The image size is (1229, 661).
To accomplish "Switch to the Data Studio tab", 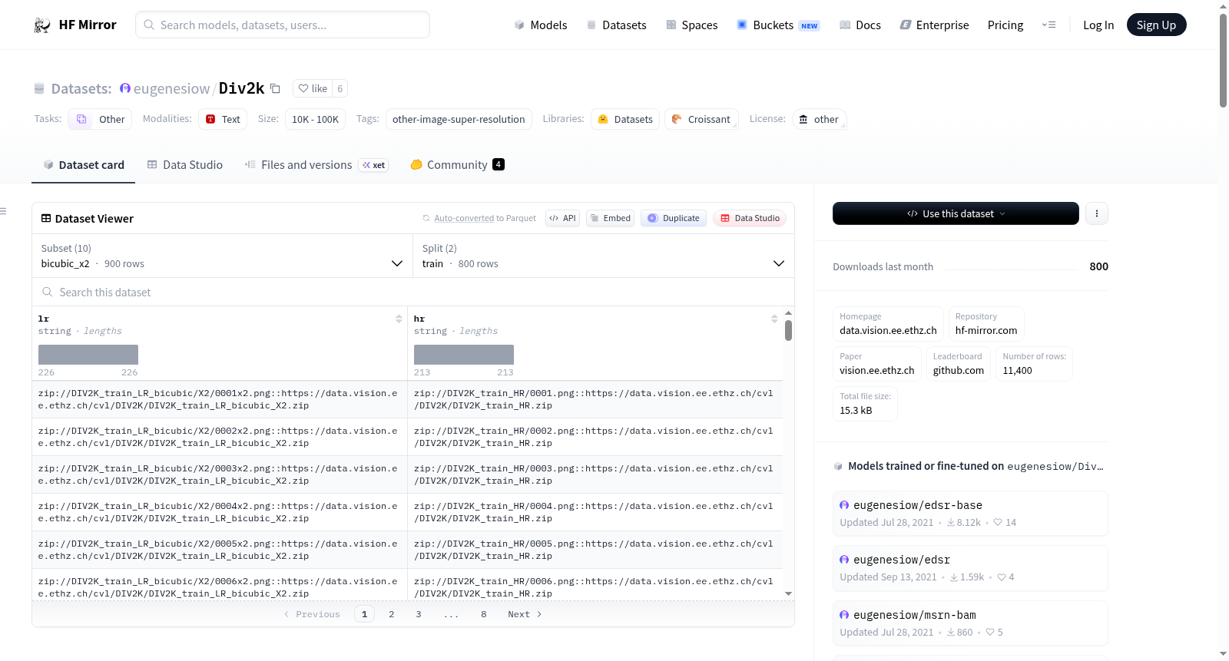I will pyautogui.click(x=185, y=165).
